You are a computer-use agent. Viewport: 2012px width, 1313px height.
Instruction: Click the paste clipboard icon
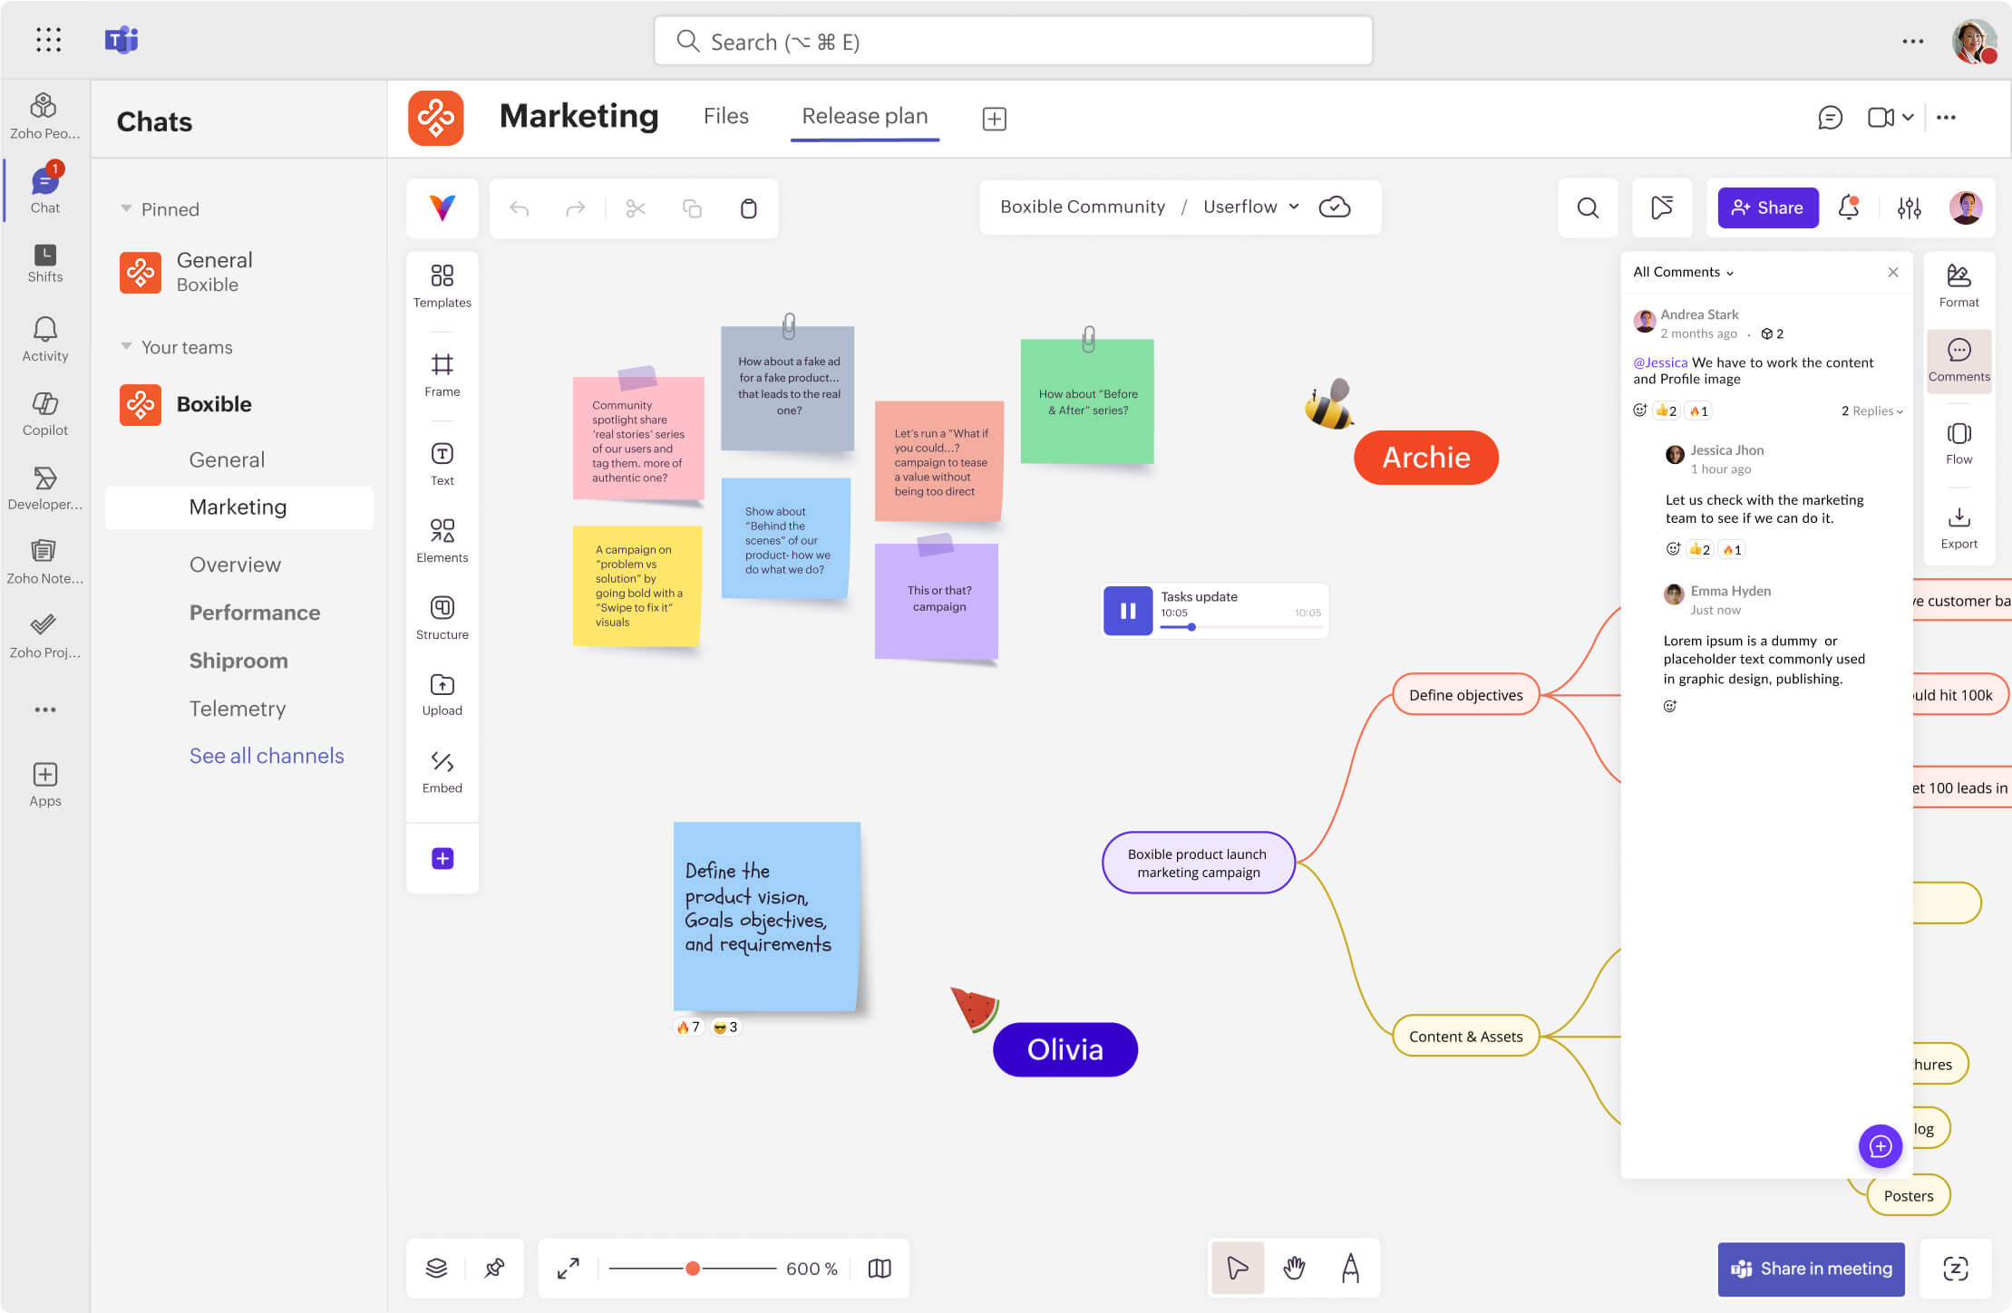pyautogui.click(x=748, y=208)
